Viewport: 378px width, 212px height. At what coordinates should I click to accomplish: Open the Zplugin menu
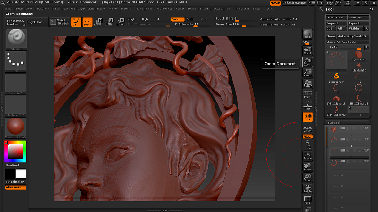click(x=257, y=8)
